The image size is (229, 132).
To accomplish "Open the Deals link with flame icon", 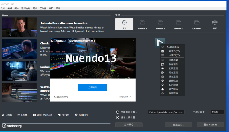I will (x=7, y=115).
